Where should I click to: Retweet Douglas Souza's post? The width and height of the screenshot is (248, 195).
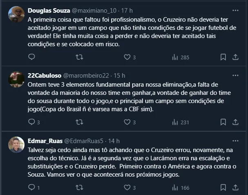tap(80, 57)
